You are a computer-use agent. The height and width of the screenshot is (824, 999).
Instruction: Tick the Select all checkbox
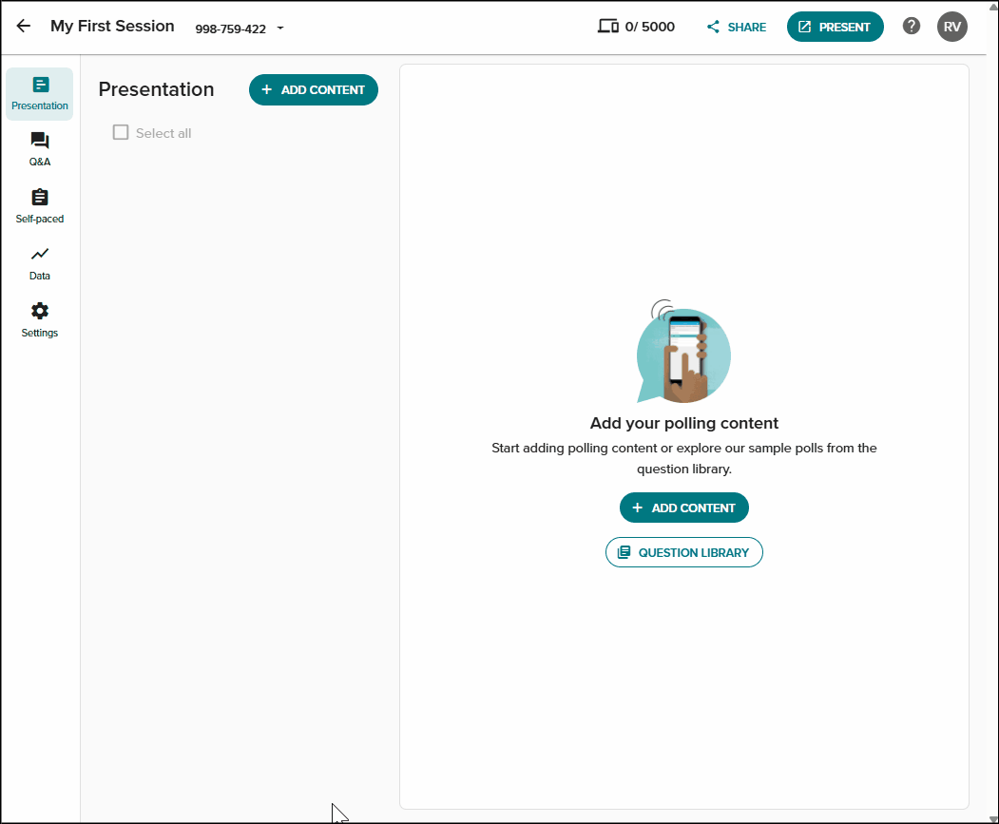click(x=121, y=132)
